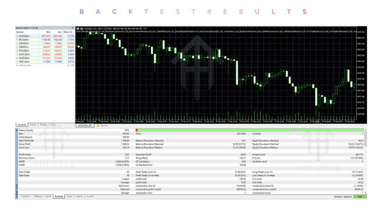Select the XAUUSDm,M1 chart tab
The width and height of the screenshot is (386, 217).
click(85, 125)
